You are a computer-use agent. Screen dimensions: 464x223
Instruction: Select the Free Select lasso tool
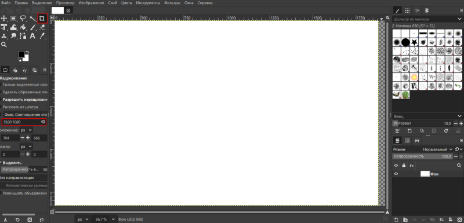[x=23, y=19]
